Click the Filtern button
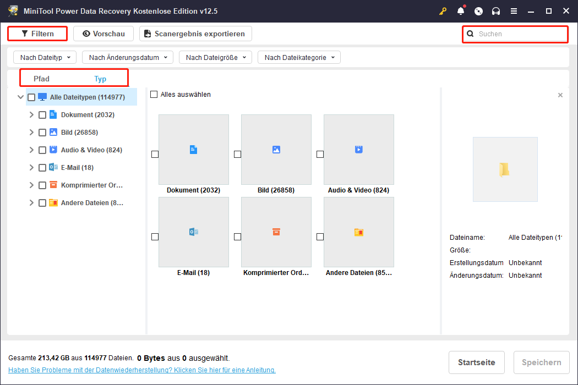This screenshot has height=385, width=578. tap(37, 34)
